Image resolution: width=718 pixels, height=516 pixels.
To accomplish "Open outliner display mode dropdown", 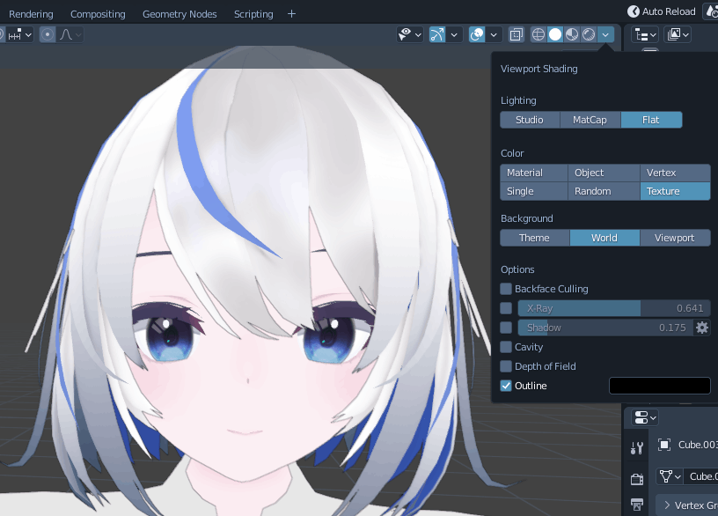I will pos(678,34).
